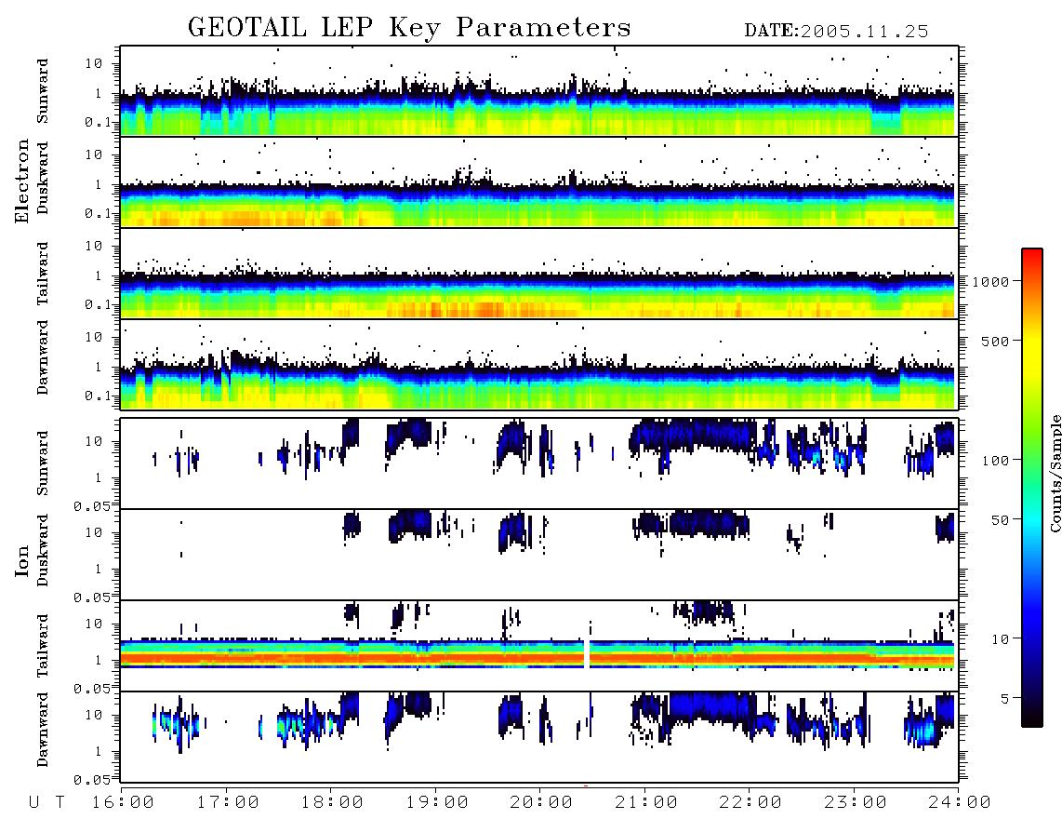Click the Electron Duskward panel label
Image resolution: width=1062 pixels, height=819 pixels.
coord(43,179)
